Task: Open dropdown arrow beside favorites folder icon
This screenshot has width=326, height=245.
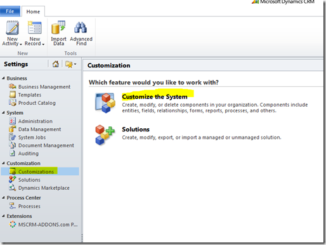Action: 75,64
